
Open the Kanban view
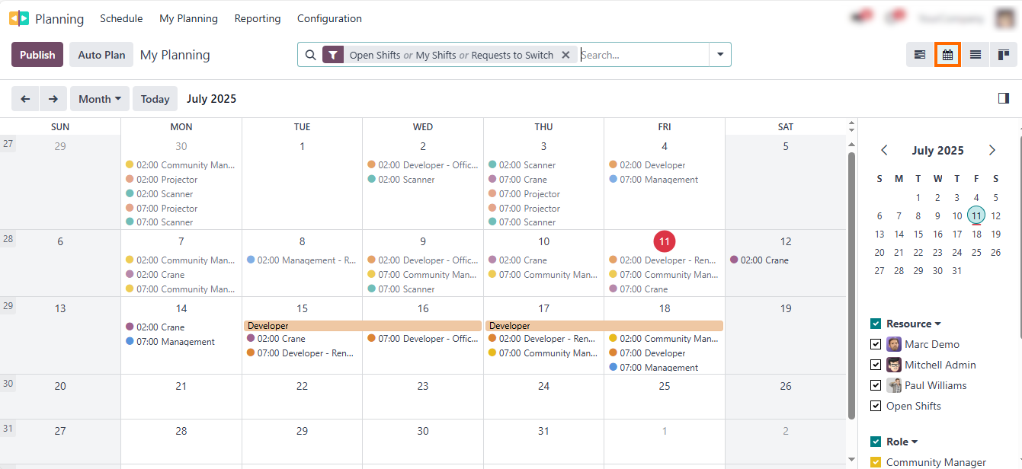(1004, 54)
